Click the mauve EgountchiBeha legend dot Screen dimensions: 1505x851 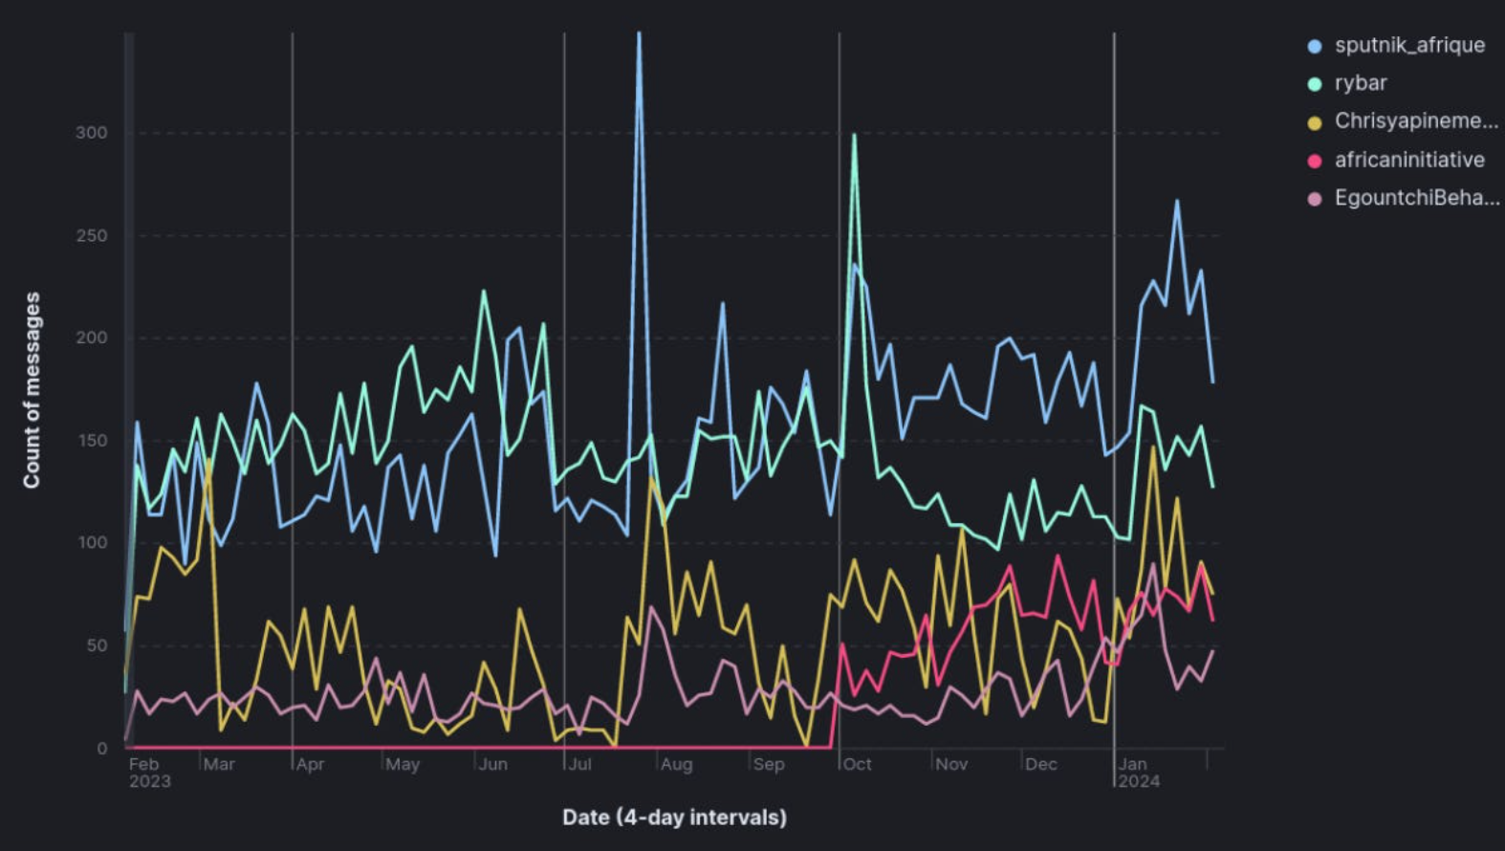click(1315, 199)
